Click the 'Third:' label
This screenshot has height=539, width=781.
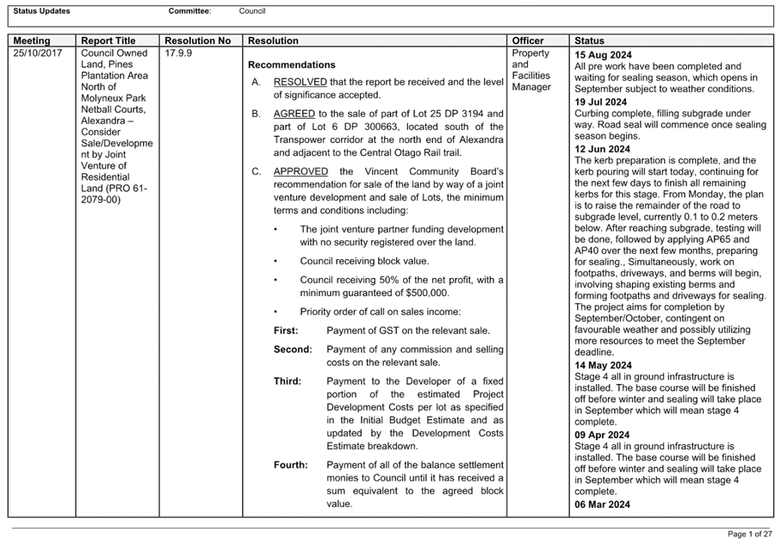[x=287, y=381]
